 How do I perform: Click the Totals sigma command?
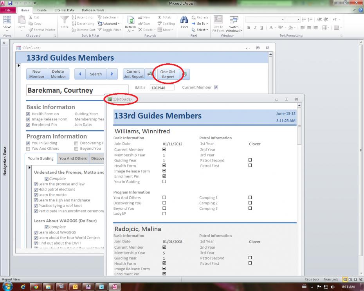pos(165,17)
